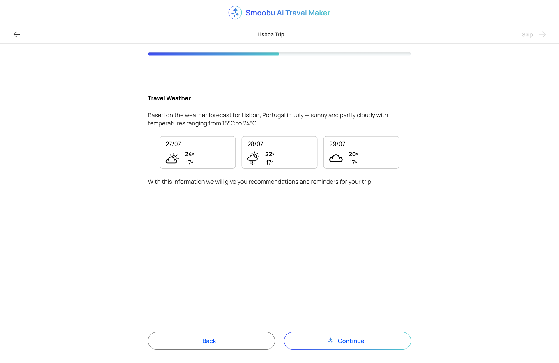
Task: Click the back arrow in the header
Action: [17, 34]
